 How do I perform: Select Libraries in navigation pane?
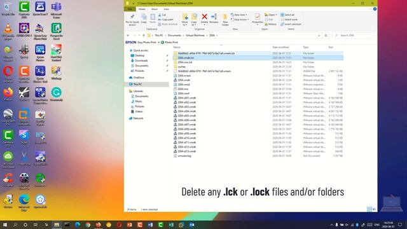tap(138, 91)
